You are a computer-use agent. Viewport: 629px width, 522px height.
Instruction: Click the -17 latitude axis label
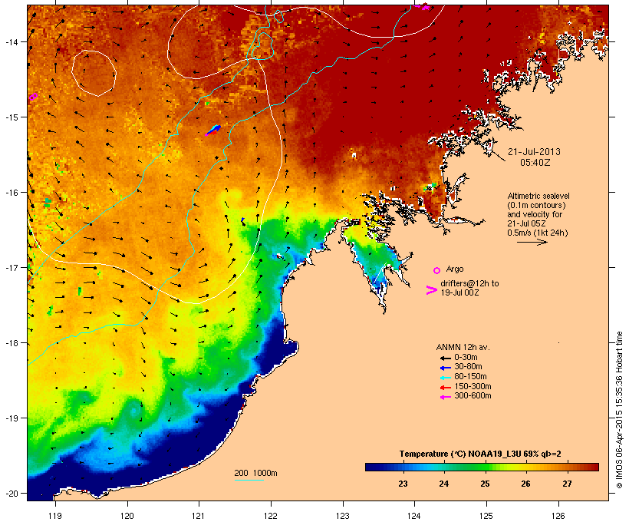(11, 268)
